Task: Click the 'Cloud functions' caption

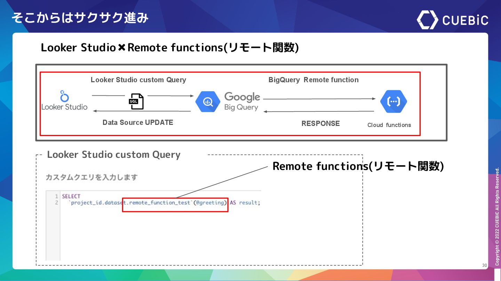Action: click(x=389, y=125)
